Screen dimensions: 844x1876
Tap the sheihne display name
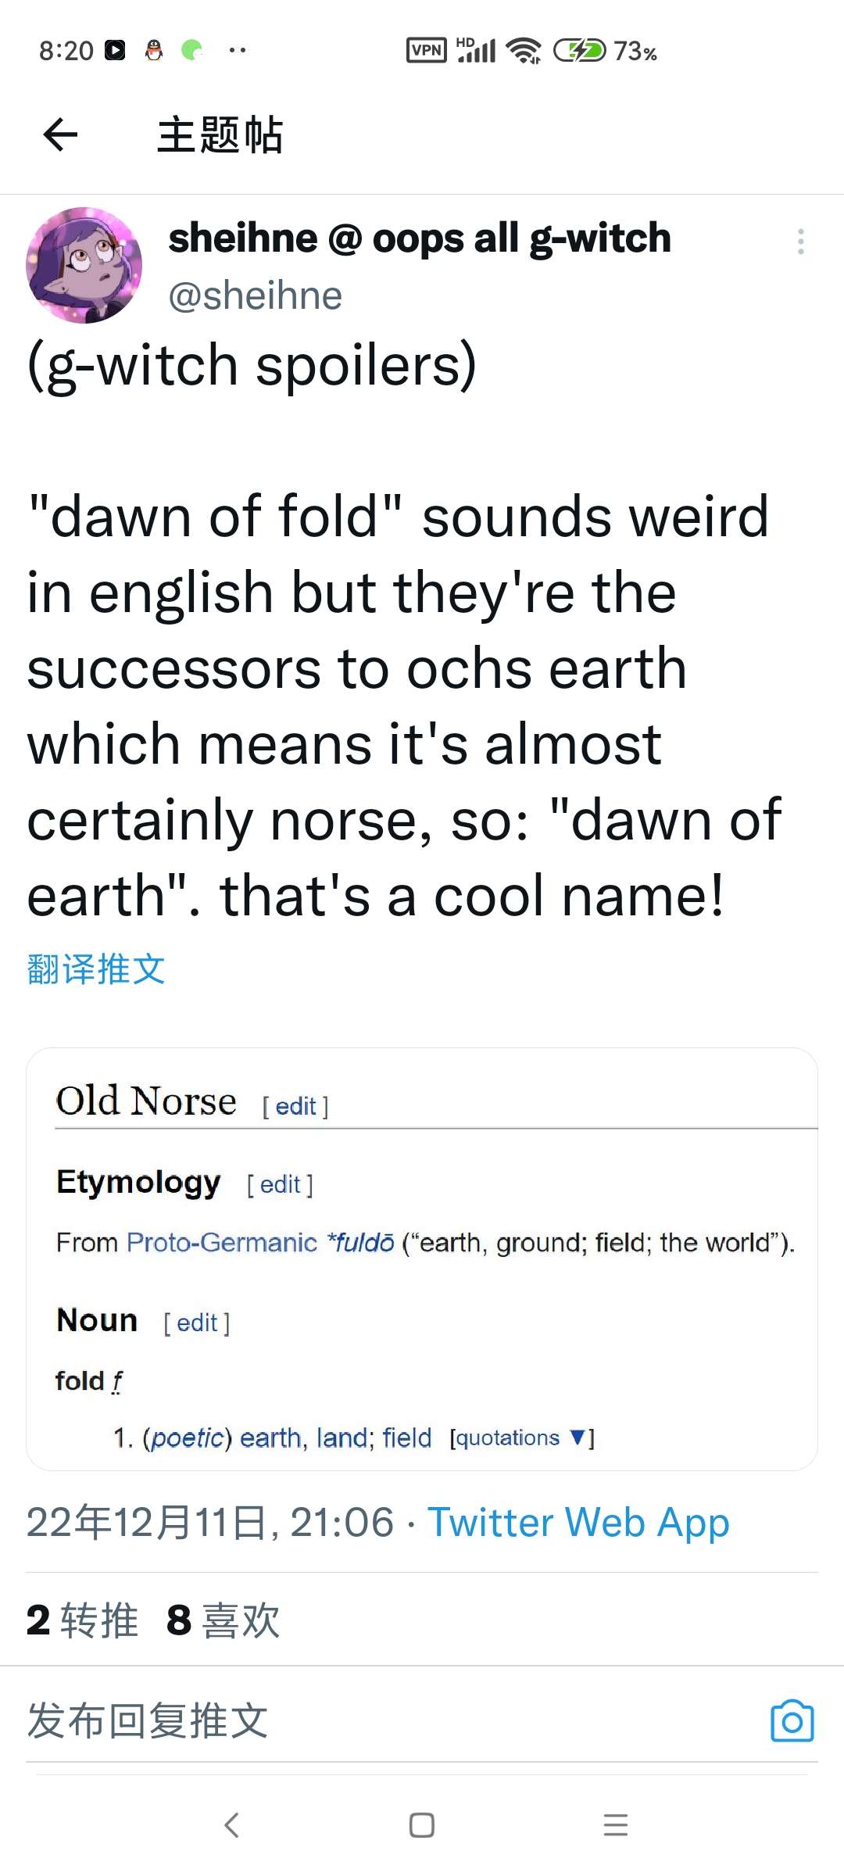[x=420, y=238]
